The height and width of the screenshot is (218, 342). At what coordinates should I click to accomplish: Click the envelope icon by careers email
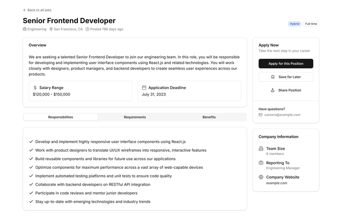(x=261, y=115)
